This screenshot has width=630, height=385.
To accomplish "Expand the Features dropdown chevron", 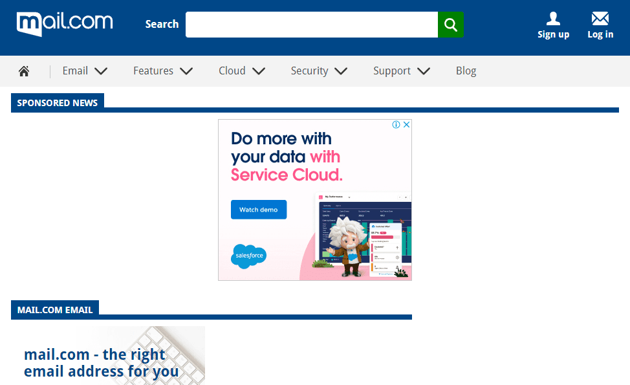I will (186, 71).
